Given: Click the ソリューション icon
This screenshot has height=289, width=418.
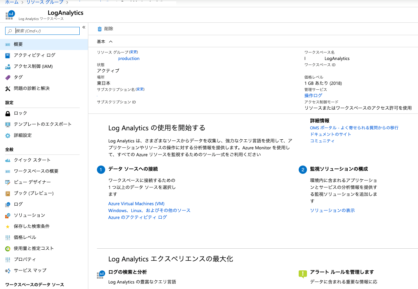Looking at the screenshot, I should (8, 216).
